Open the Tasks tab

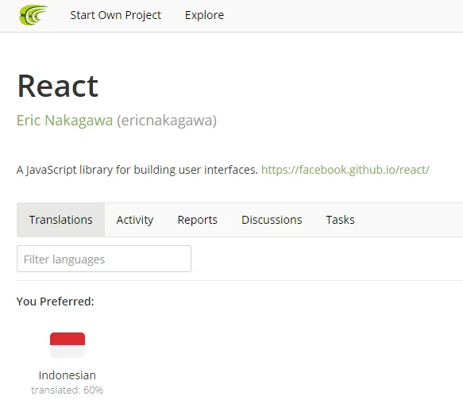[x=340, y=220]
